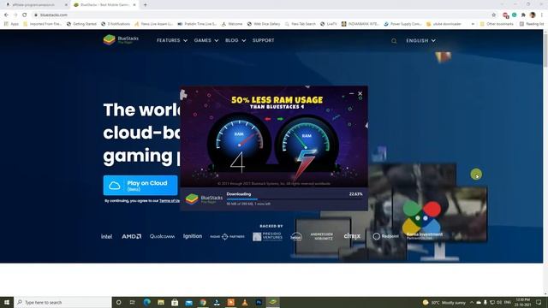Open the Terms of Use link
This screenshot has width=548, height=308.
pyautogui.click(x=170, y=201)
